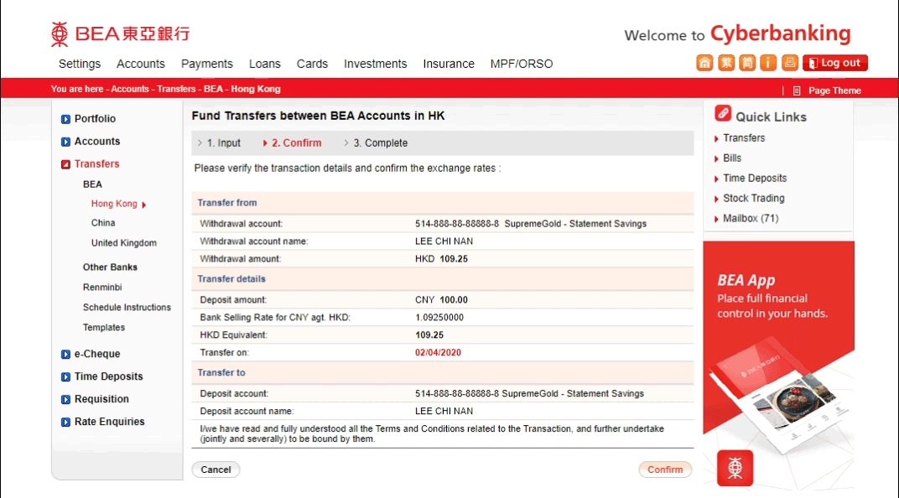Open the Insurance menu
The width and height of the screenshot is (899, 498).
click(x=449, y=64)
